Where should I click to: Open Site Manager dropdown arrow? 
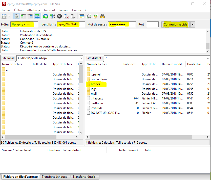pos(9,16)
